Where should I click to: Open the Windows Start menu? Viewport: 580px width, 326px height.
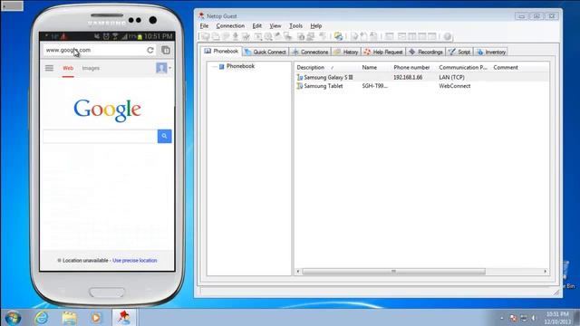pyautogui.click(x=13, y=318)
